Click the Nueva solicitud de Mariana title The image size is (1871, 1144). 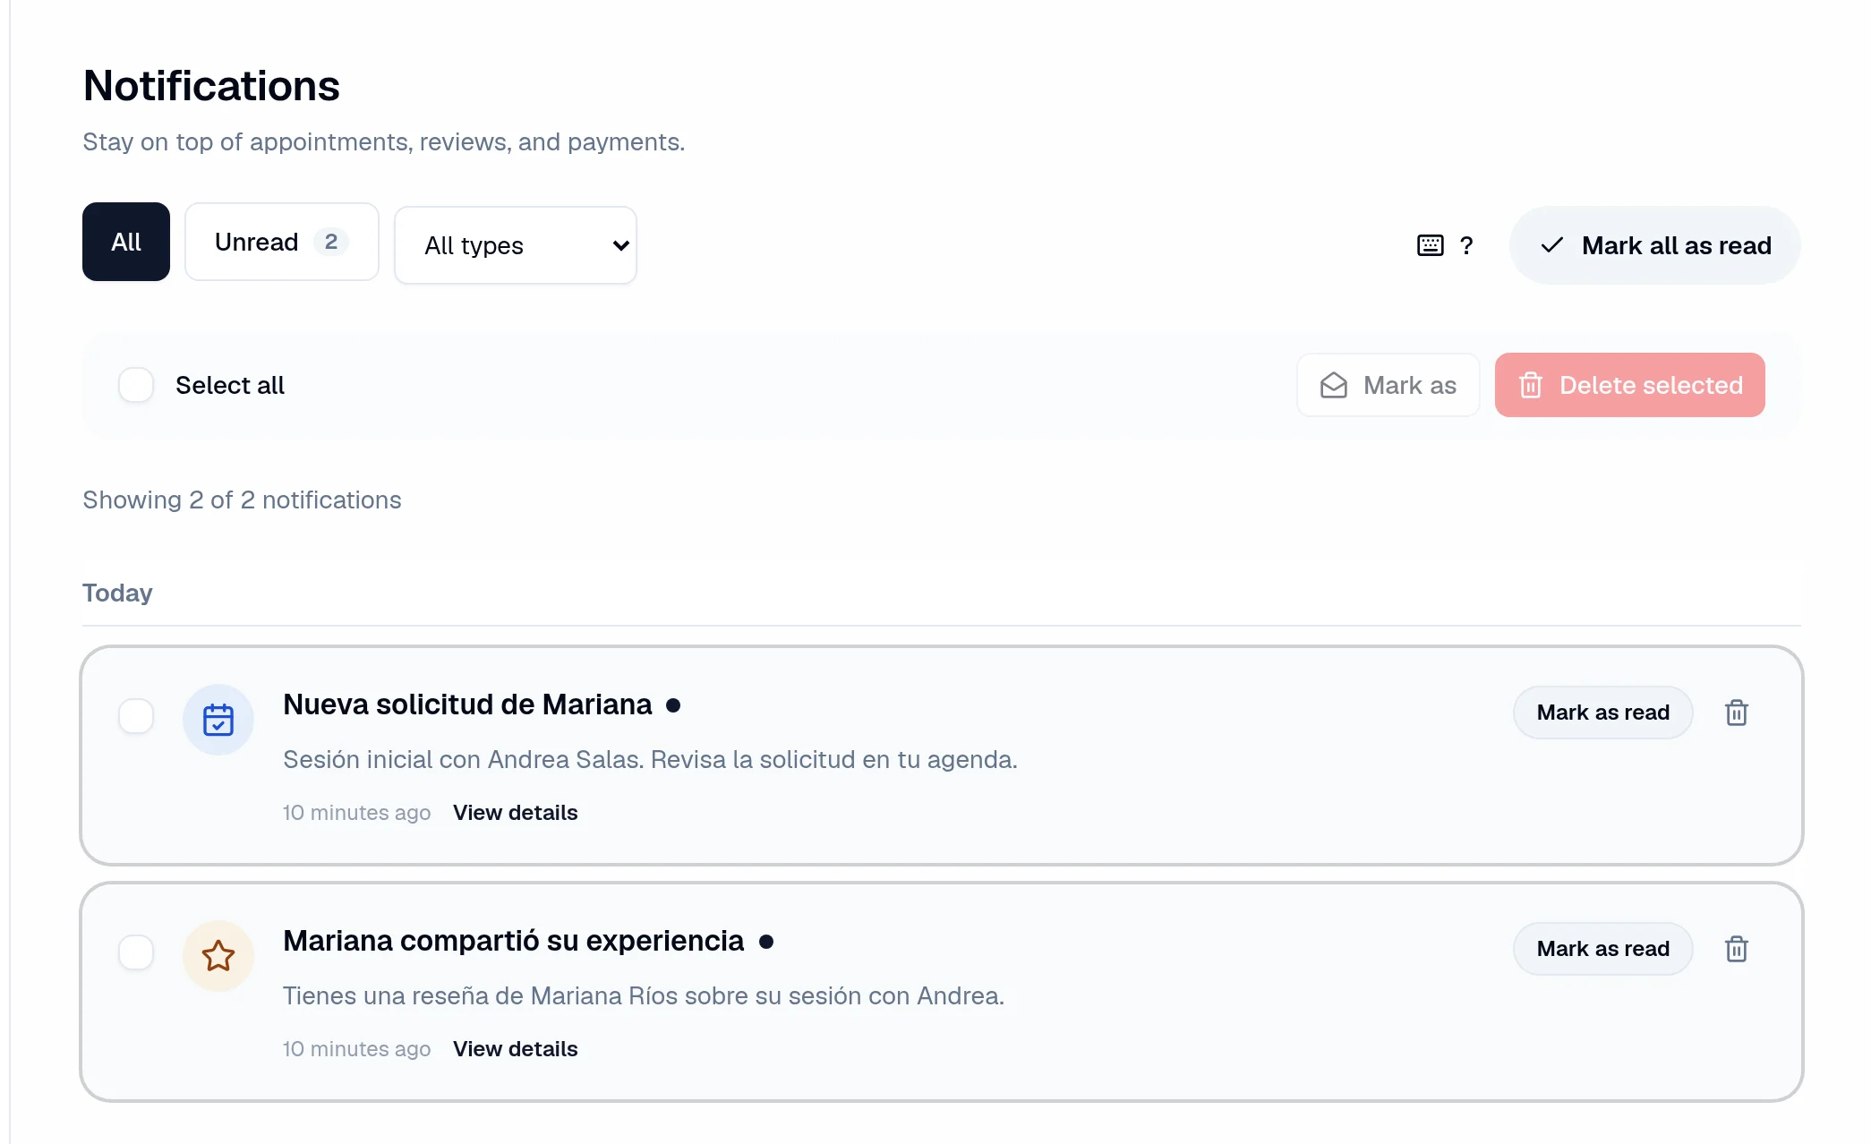tap(467, 705)
